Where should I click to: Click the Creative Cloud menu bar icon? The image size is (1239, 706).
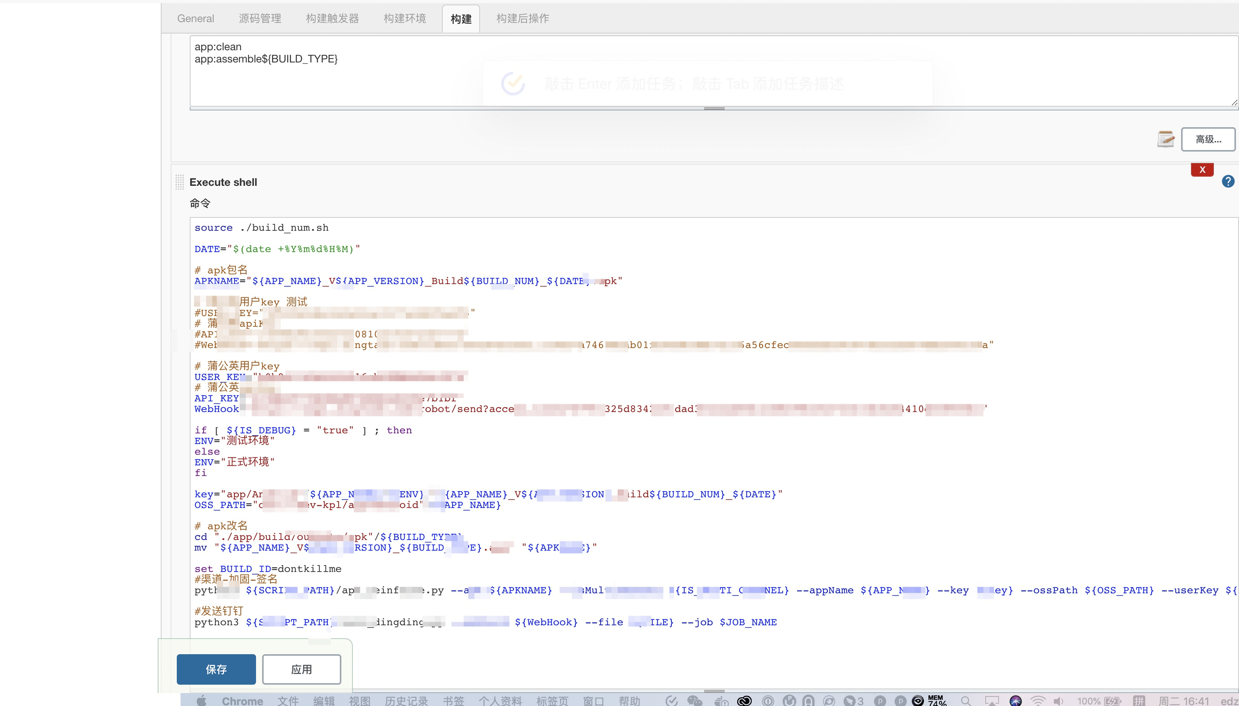[744, 701]
